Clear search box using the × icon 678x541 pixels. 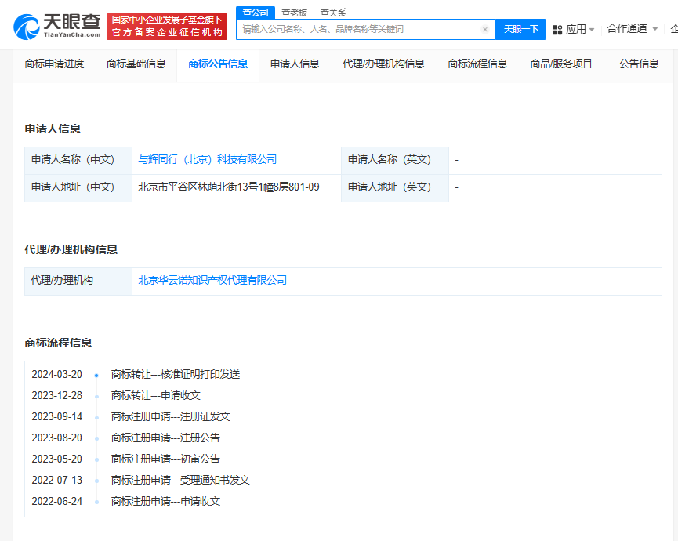click(x=484, y=28)
